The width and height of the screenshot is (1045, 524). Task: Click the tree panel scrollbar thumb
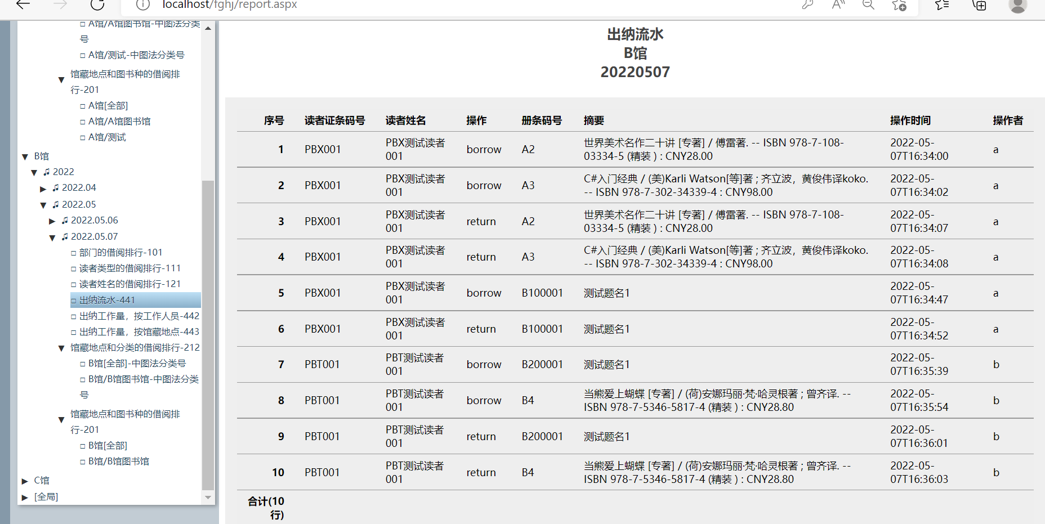(x=208, y=335)
